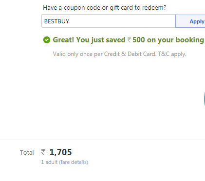Click the '1 adult' passenger text
The image size is (205, 181).
pyautogui.click(x=49, y=162)
